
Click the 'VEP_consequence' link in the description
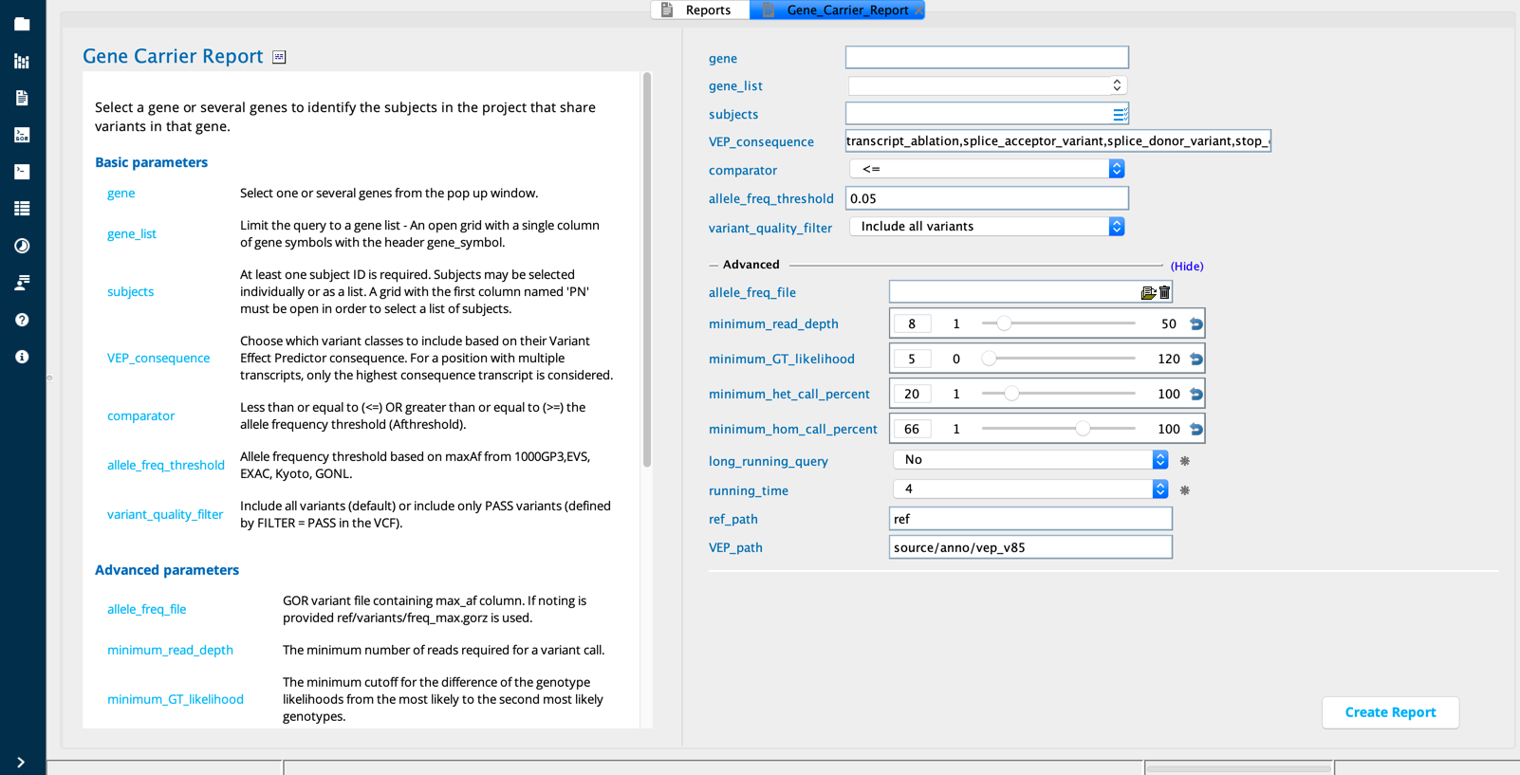(x=158, y=359)
